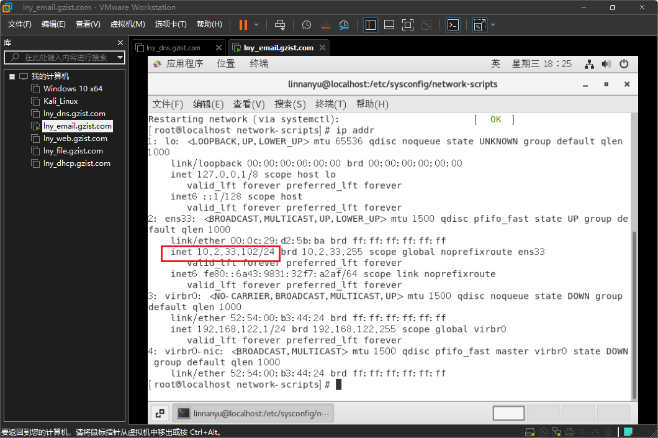This screenshot has height=438, width=658.
Task: Enter full screen mode
Action: pyautogui.click(x=407, y=25)
